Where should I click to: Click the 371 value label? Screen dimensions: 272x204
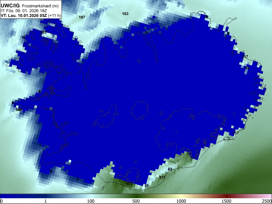(162, 177)
